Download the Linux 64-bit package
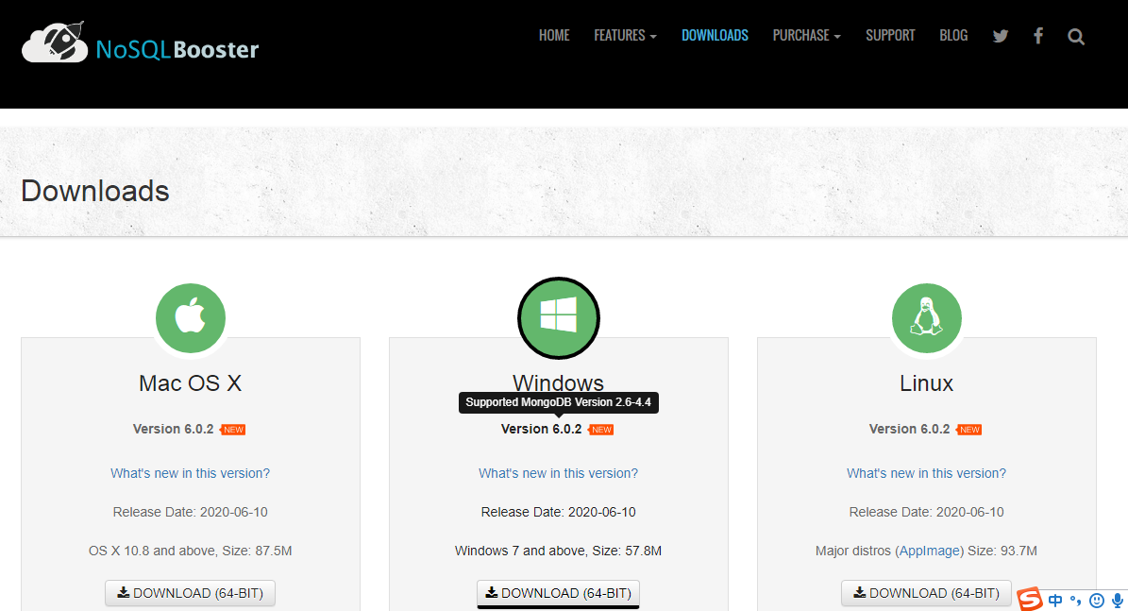 click(x=927, y=593)
